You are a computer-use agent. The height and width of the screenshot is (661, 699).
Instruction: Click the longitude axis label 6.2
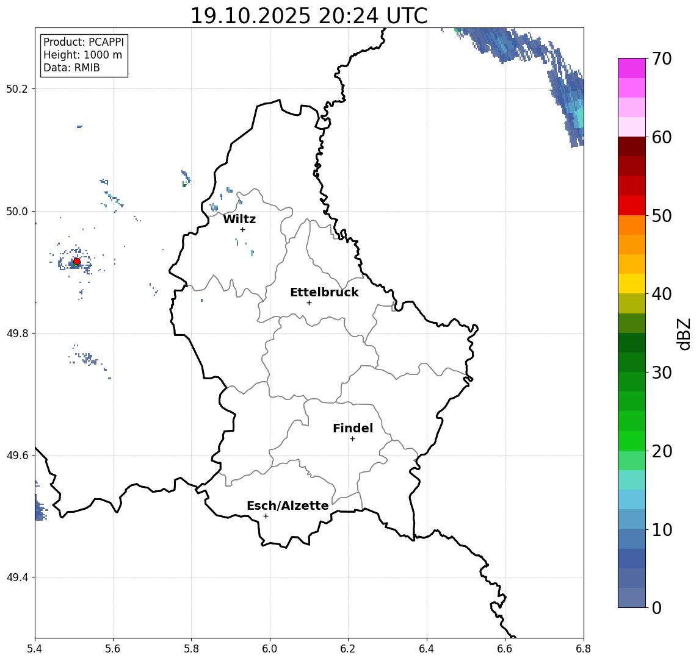click(348, 649)
